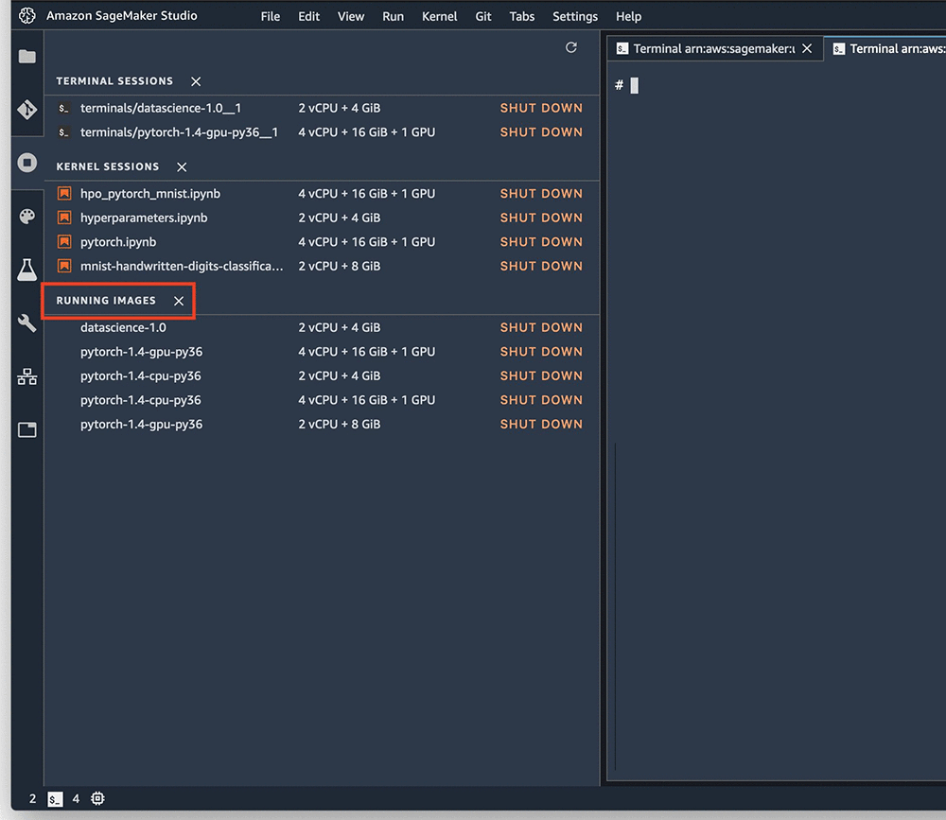Refresh the running sessions list

click(x=571, y=47)
